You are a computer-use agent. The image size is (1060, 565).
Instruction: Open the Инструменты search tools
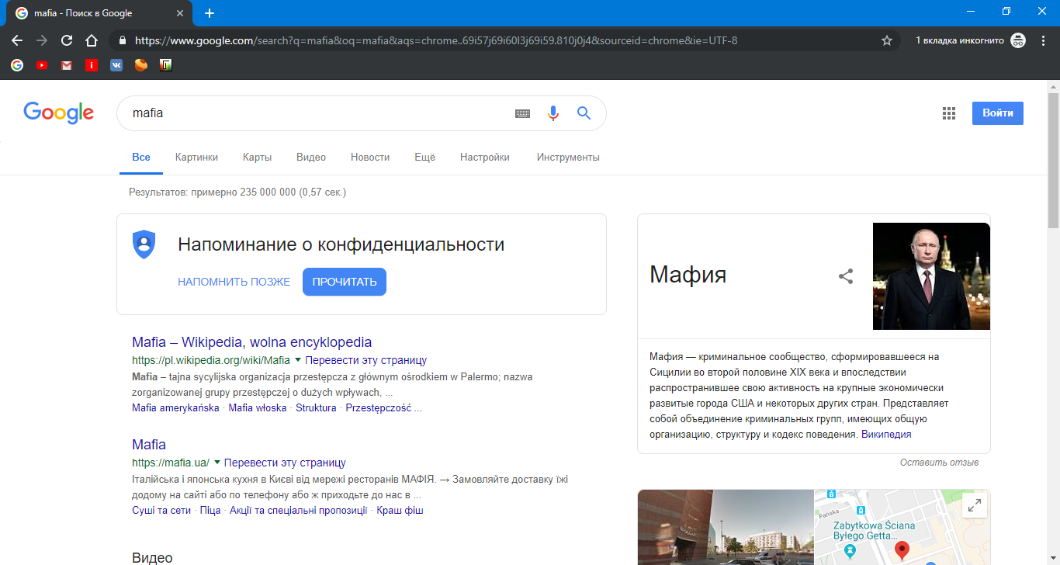pyautogui.click(x=568, y=157)
